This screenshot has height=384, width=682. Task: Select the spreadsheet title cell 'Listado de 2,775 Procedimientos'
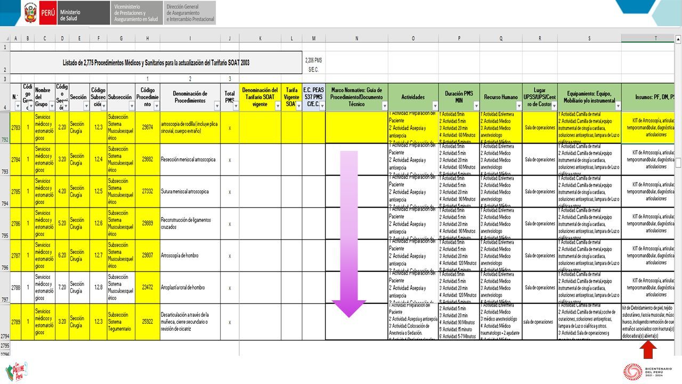156,62
